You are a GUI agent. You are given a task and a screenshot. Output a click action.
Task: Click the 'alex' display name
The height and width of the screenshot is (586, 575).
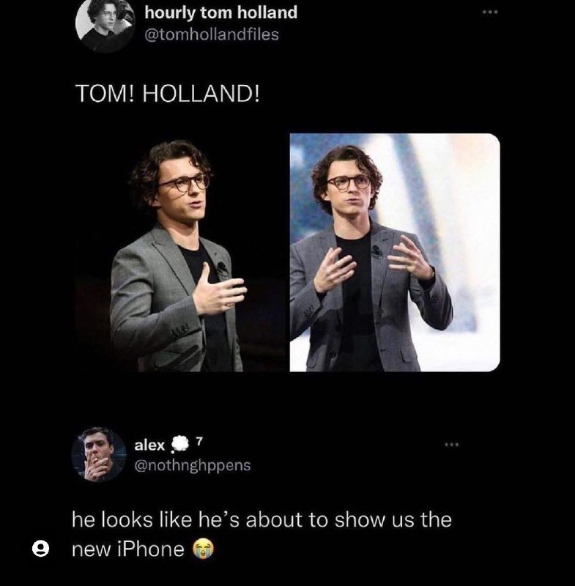pyautogui.click(x=149, y=445)
